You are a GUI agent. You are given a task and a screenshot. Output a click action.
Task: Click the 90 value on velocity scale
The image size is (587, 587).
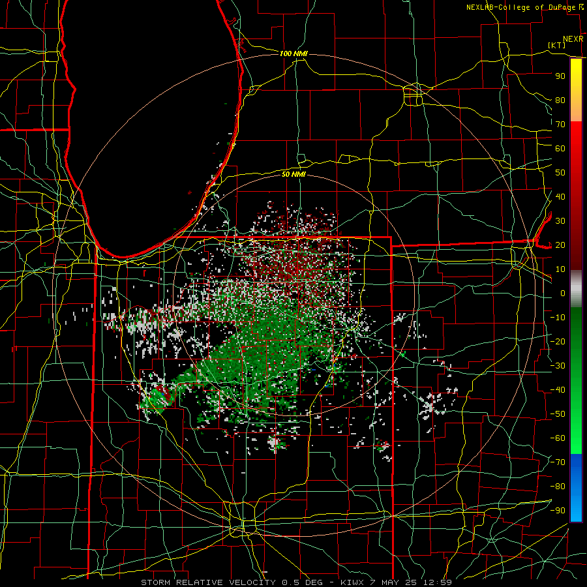560,76
